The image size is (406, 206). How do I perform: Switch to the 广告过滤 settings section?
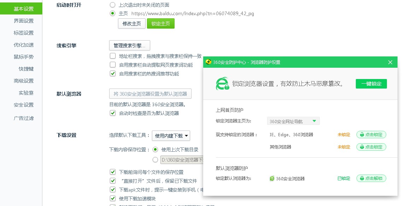tap(23, 118)
